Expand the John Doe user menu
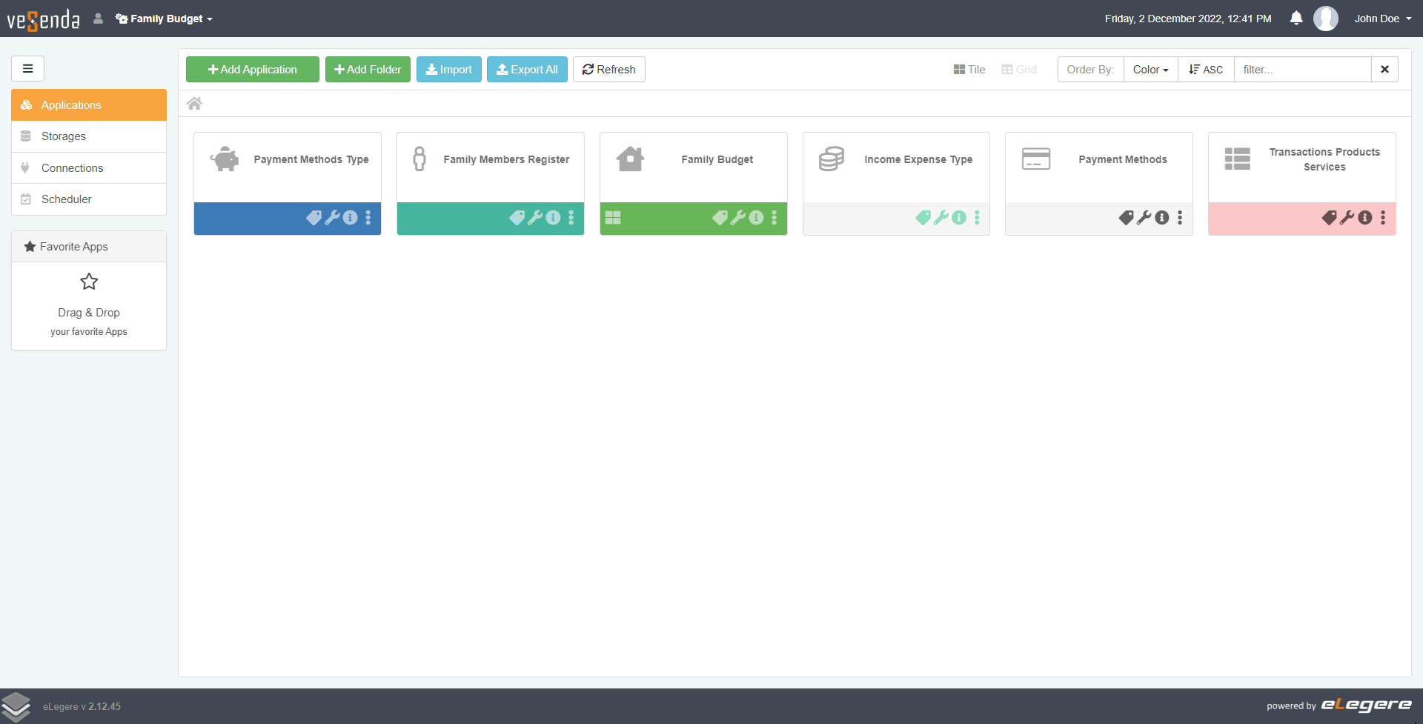This screenshot has width=1423, height=724. point(1382,19)
